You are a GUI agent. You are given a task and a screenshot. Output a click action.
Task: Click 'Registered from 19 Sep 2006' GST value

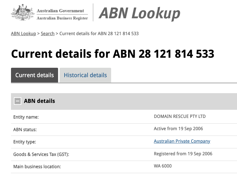(x=183, y=154)
